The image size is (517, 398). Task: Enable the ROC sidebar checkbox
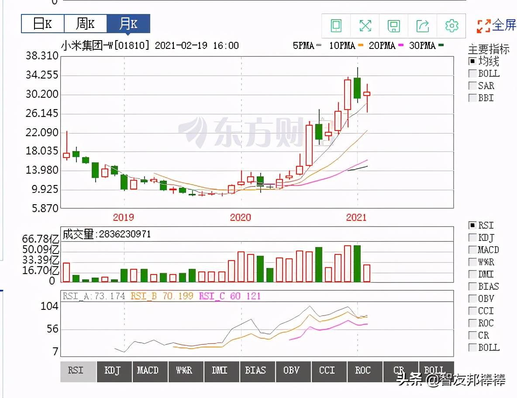pos(472,323)
